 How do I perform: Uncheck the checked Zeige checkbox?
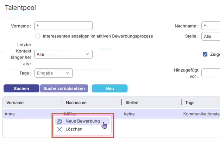coord(205,54)
